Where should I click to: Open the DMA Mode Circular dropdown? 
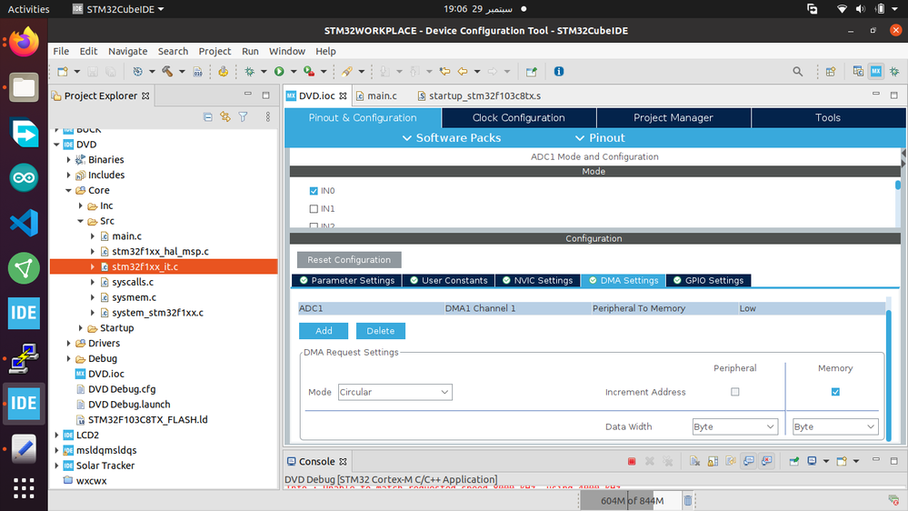coord(395,392)
